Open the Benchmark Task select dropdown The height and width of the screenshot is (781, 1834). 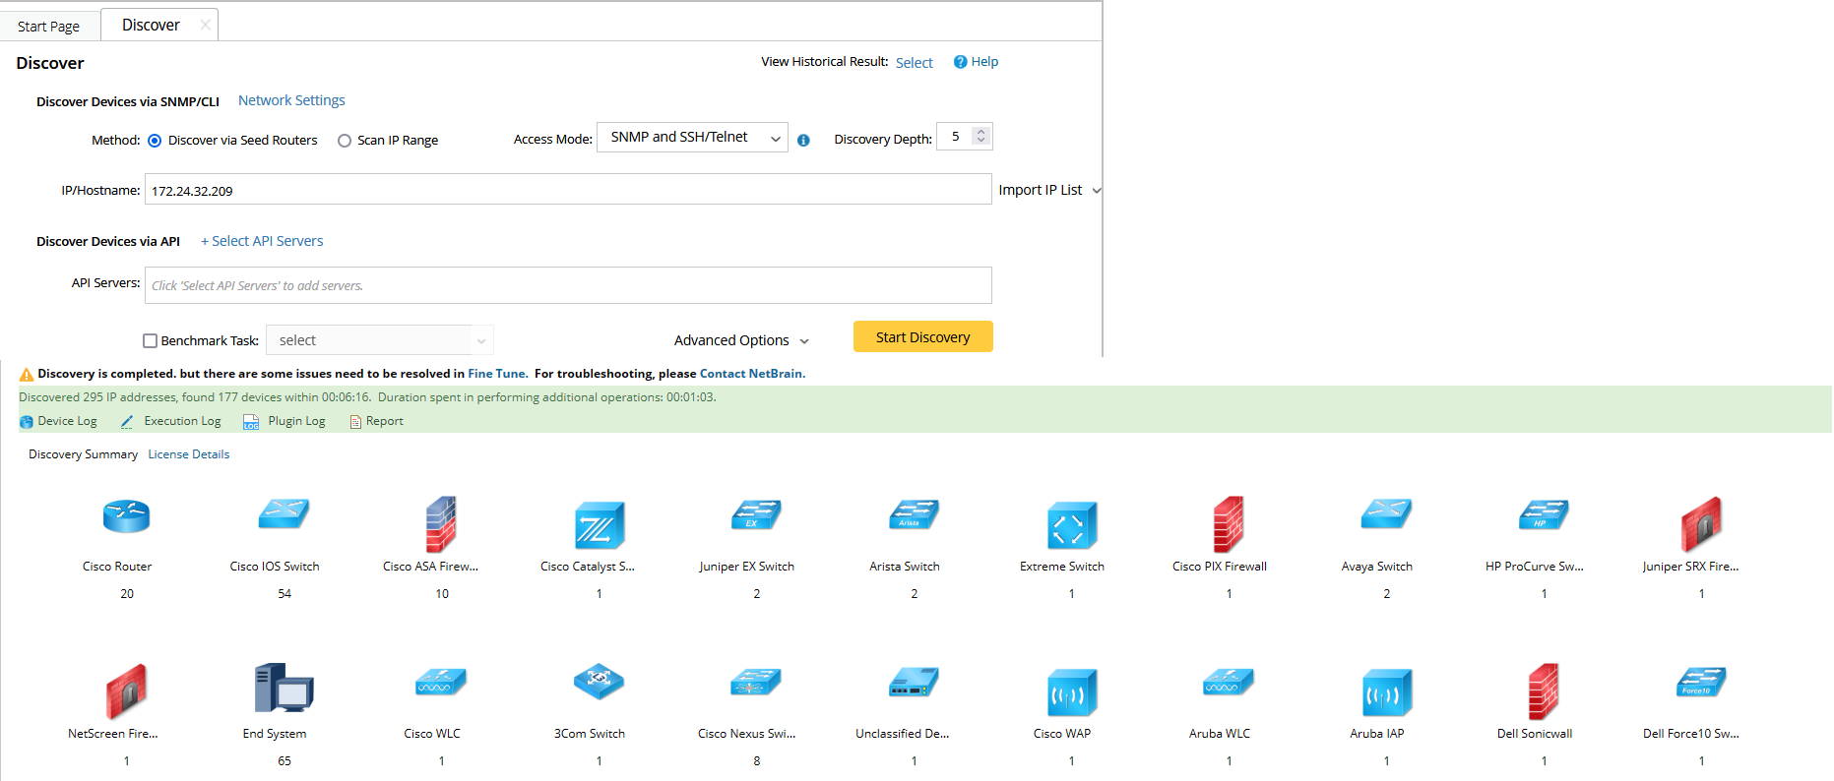[x=380, y=340]
